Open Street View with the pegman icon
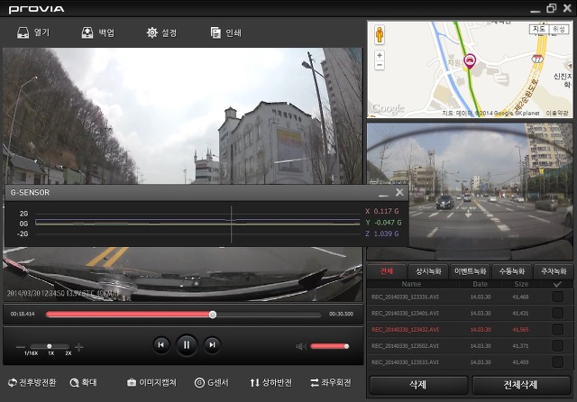Viewport: 577px width, 402px height. click(380, 35)
